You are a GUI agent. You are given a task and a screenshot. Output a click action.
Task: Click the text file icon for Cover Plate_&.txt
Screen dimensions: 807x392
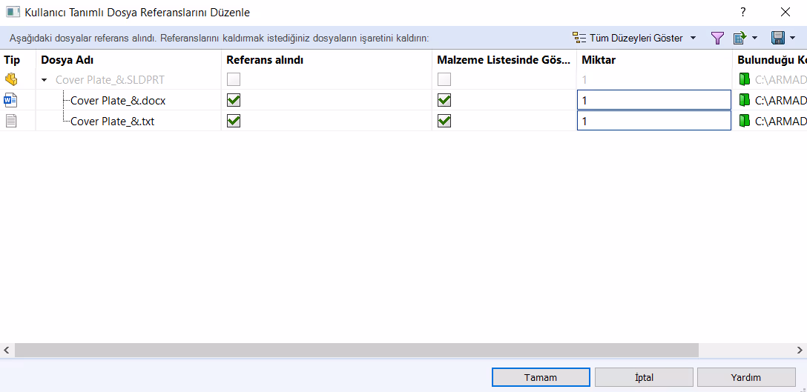11,120
